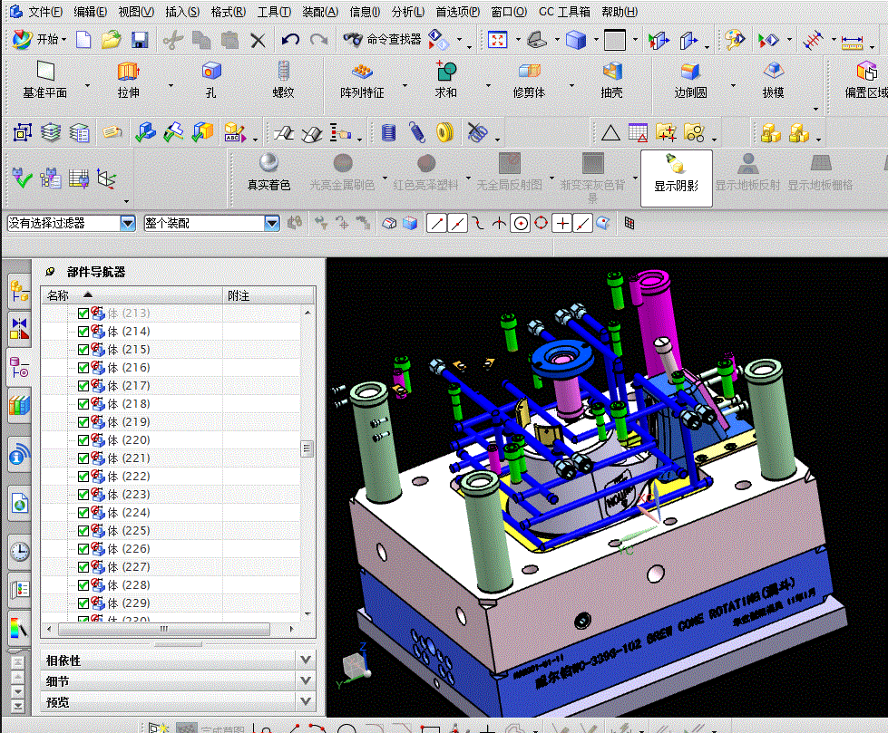
Task: Open the 整个装配 scope dropdown
Action: (271, 223)
